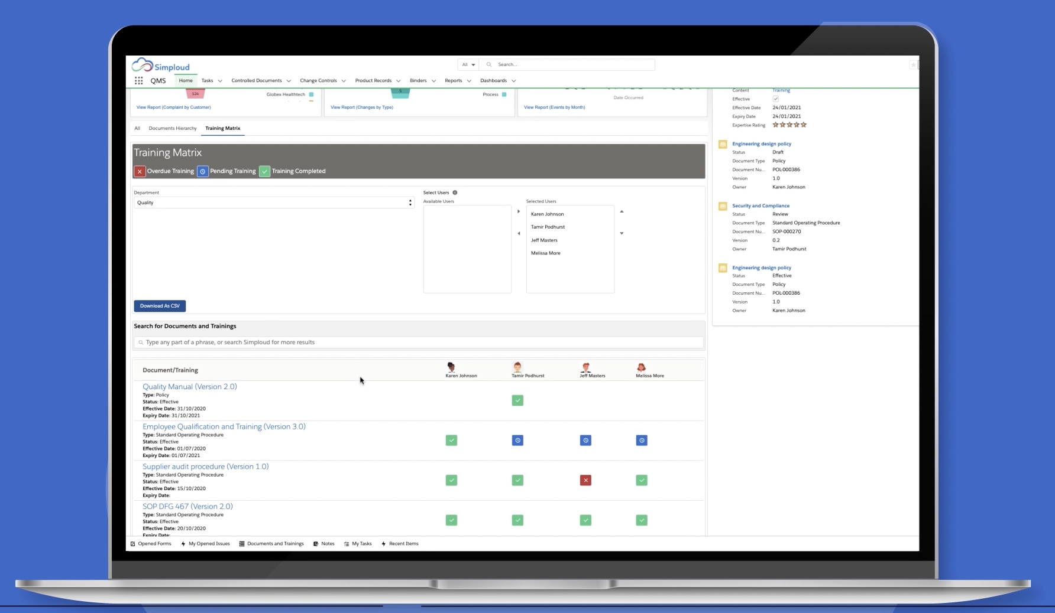This screenshot has height=613, width=1055.
Task: Click Tamir Podhurst's pending status for Employee Qualification
Action: (517, 441)
